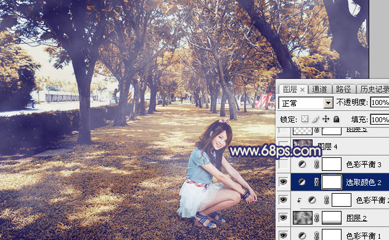This screenshot has width=389, height=240.
Task: Select the 色彩平衡 1 layer name
Action: click(364, 236)
